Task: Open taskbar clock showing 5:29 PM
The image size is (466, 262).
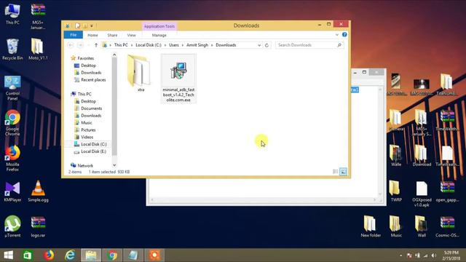Action: (451, 255)
